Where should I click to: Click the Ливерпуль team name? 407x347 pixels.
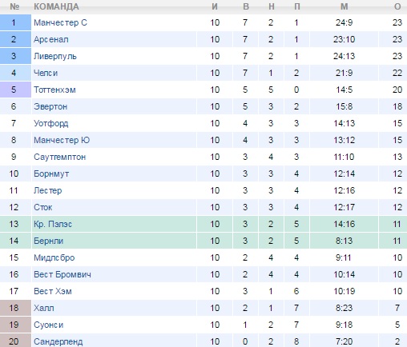click(x=55, y=56)
